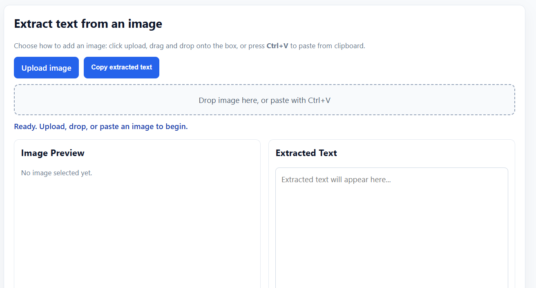Click inside the Image Preview card

click(137, 204)
